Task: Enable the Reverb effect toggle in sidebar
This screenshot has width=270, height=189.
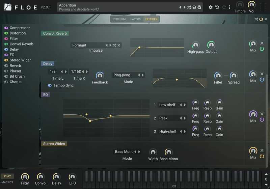Action: 6,65
